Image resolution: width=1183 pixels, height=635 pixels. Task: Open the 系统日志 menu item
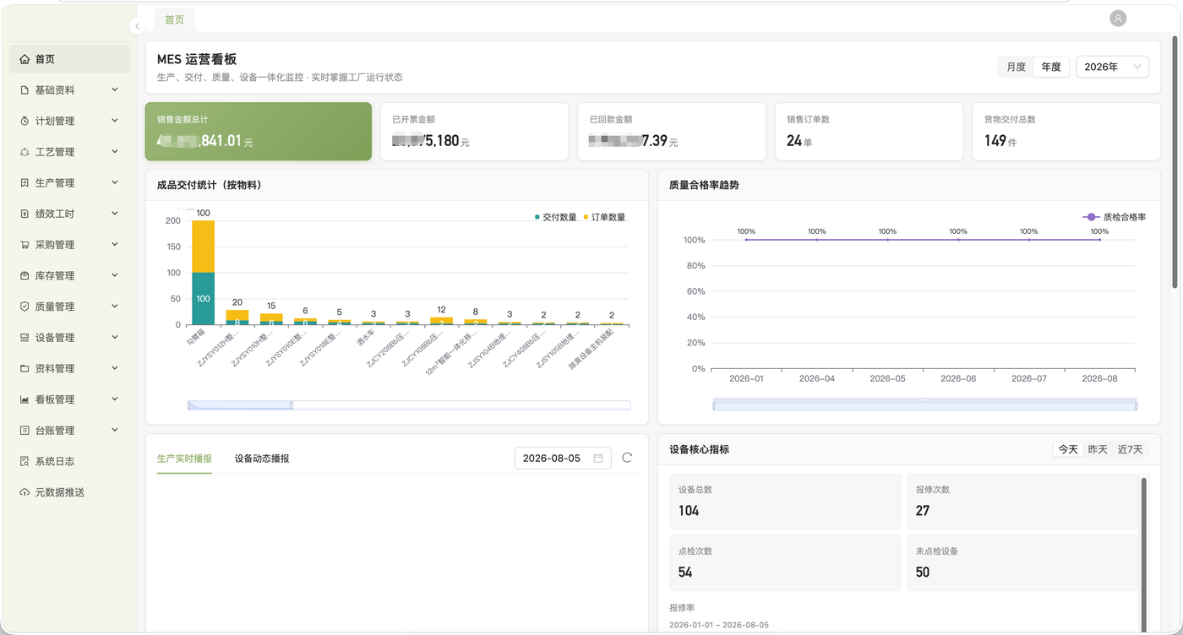[x=69, y=461]
